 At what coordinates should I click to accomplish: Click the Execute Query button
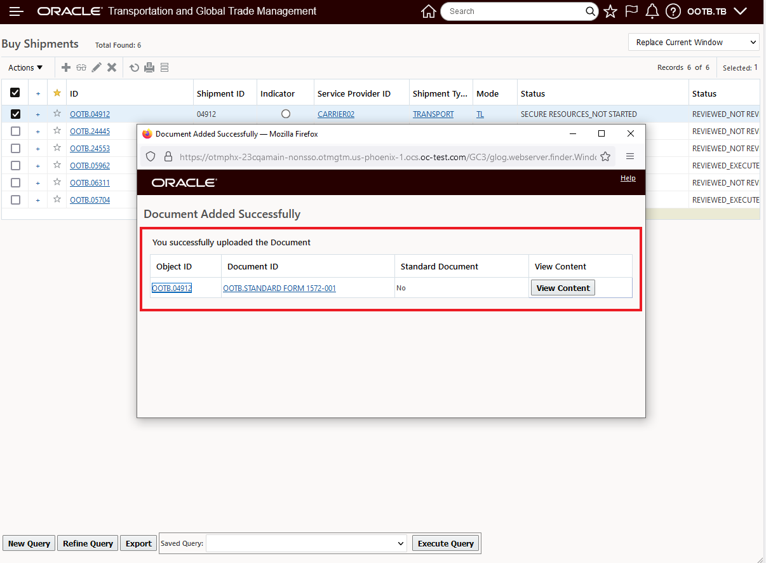pyautogui.click(x=446, y=543)
